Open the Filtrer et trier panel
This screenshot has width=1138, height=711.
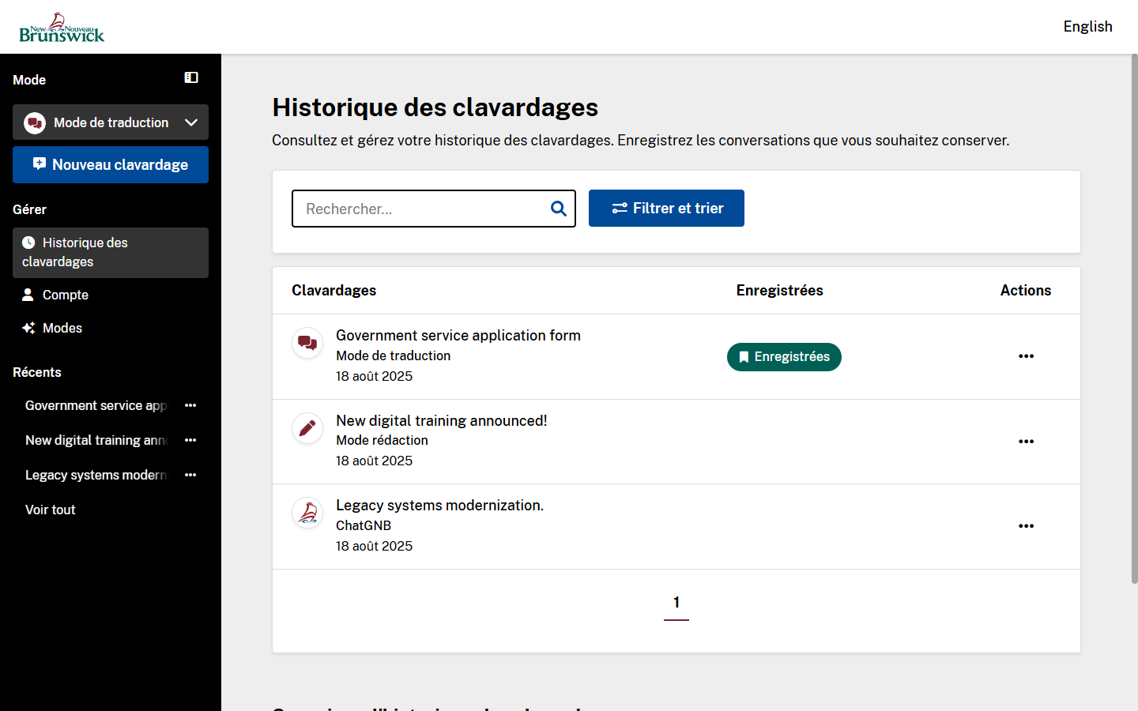666,209
